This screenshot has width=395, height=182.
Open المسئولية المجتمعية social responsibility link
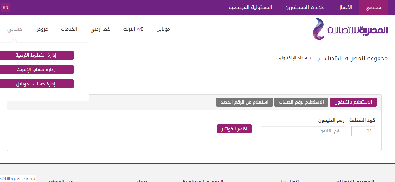pyautogui.click(x=250, y=7)
